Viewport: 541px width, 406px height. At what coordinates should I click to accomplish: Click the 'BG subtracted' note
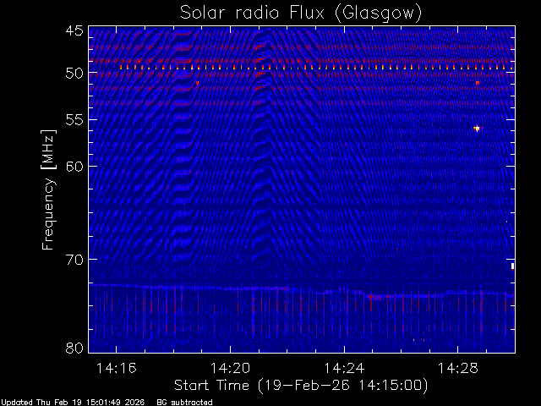pos(184,403)
